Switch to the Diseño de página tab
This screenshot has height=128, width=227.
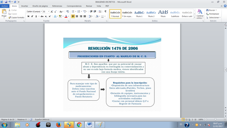tap(40, 6)
